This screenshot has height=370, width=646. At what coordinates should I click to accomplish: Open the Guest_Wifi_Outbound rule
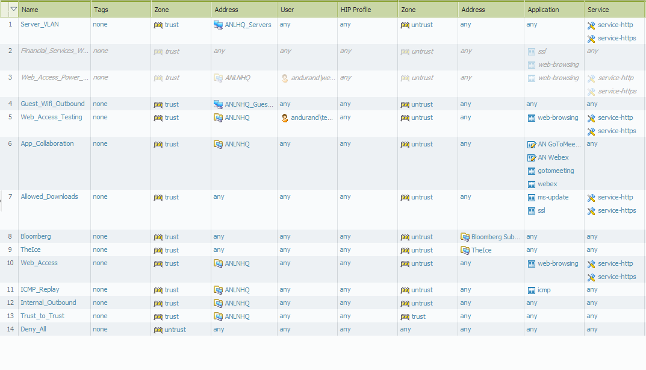52,104
